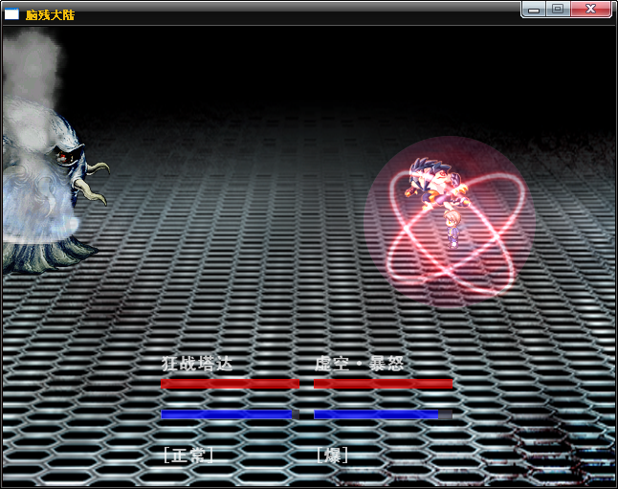618x489 pixels.
Task: Click 狂战塔达's red HP bar
Action: pos(230,384)
